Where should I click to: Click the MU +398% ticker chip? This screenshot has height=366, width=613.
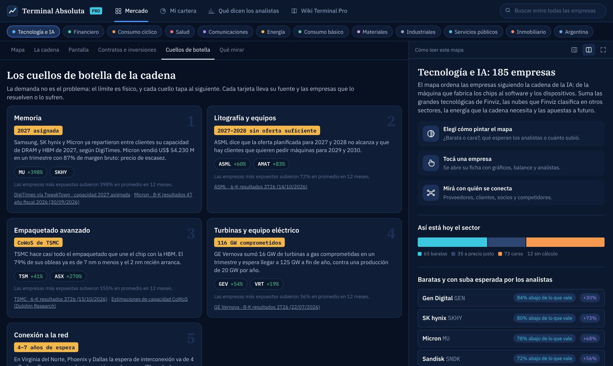pos(31,172)
